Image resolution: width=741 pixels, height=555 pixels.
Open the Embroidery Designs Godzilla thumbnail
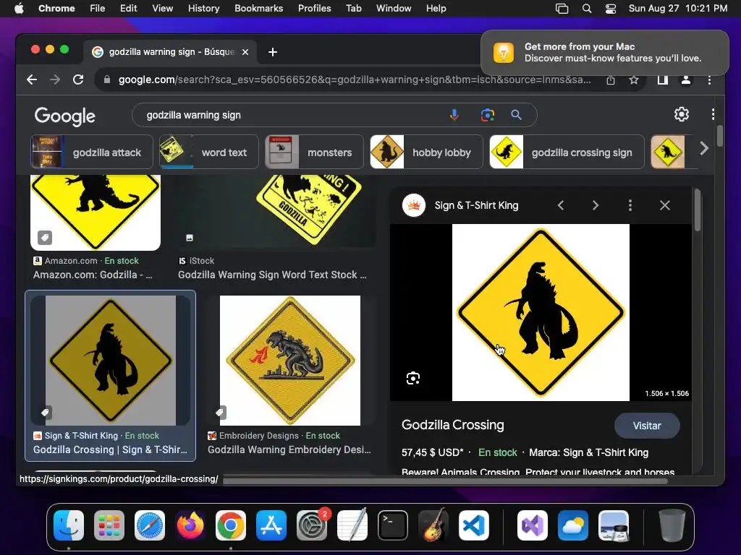pyautogui.click(x=290, y=361)
